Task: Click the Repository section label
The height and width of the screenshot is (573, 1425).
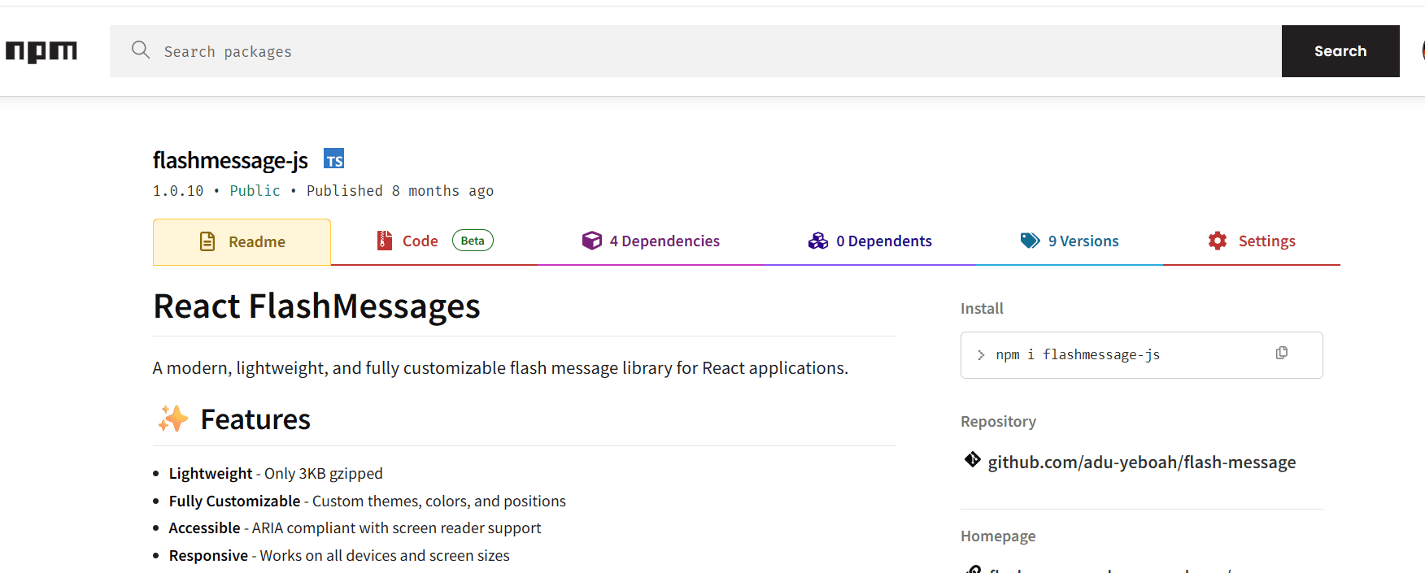Action: 998,421
